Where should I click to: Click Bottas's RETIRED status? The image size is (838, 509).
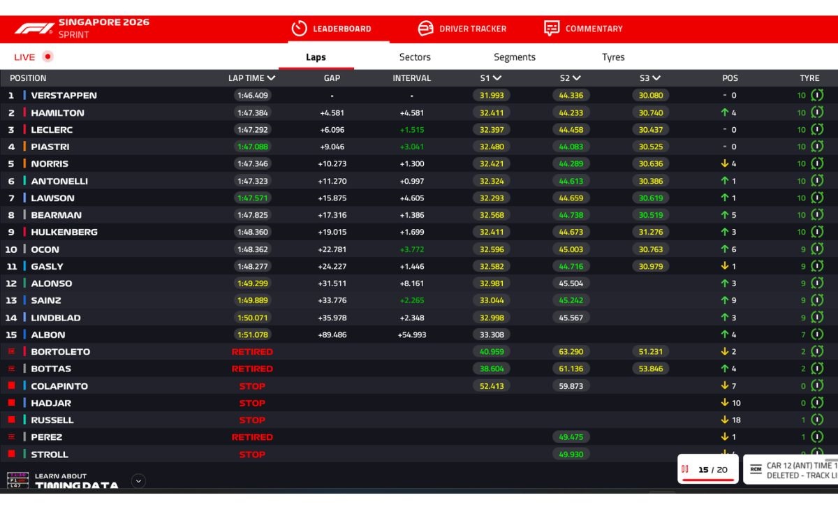pyautogui.click(x=252, y=369)
